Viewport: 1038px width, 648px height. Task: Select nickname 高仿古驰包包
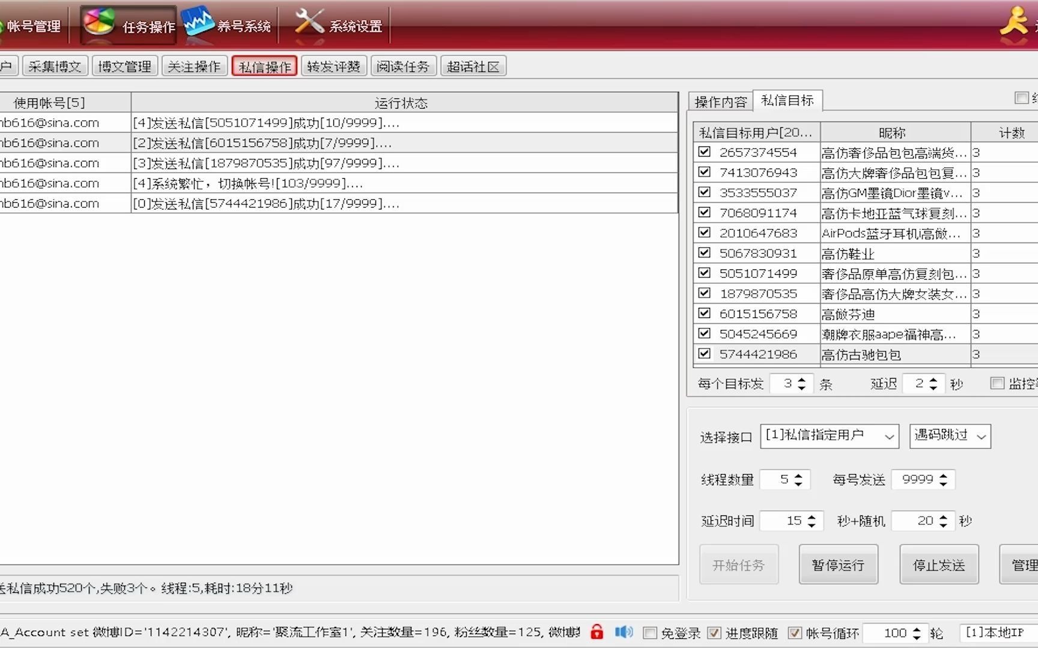pos(861,355)
